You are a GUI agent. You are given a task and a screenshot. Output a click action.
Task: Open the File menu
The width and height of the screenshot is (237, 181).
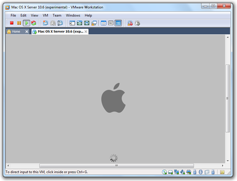13,15
